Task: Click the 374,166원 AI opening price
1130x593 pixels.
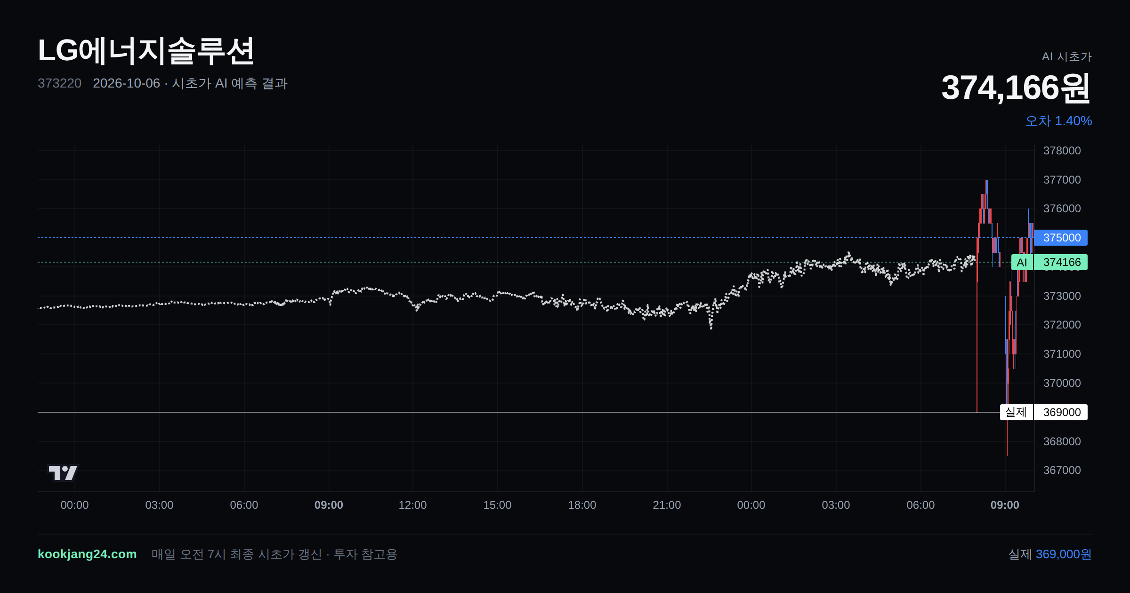Action: 1016,88
